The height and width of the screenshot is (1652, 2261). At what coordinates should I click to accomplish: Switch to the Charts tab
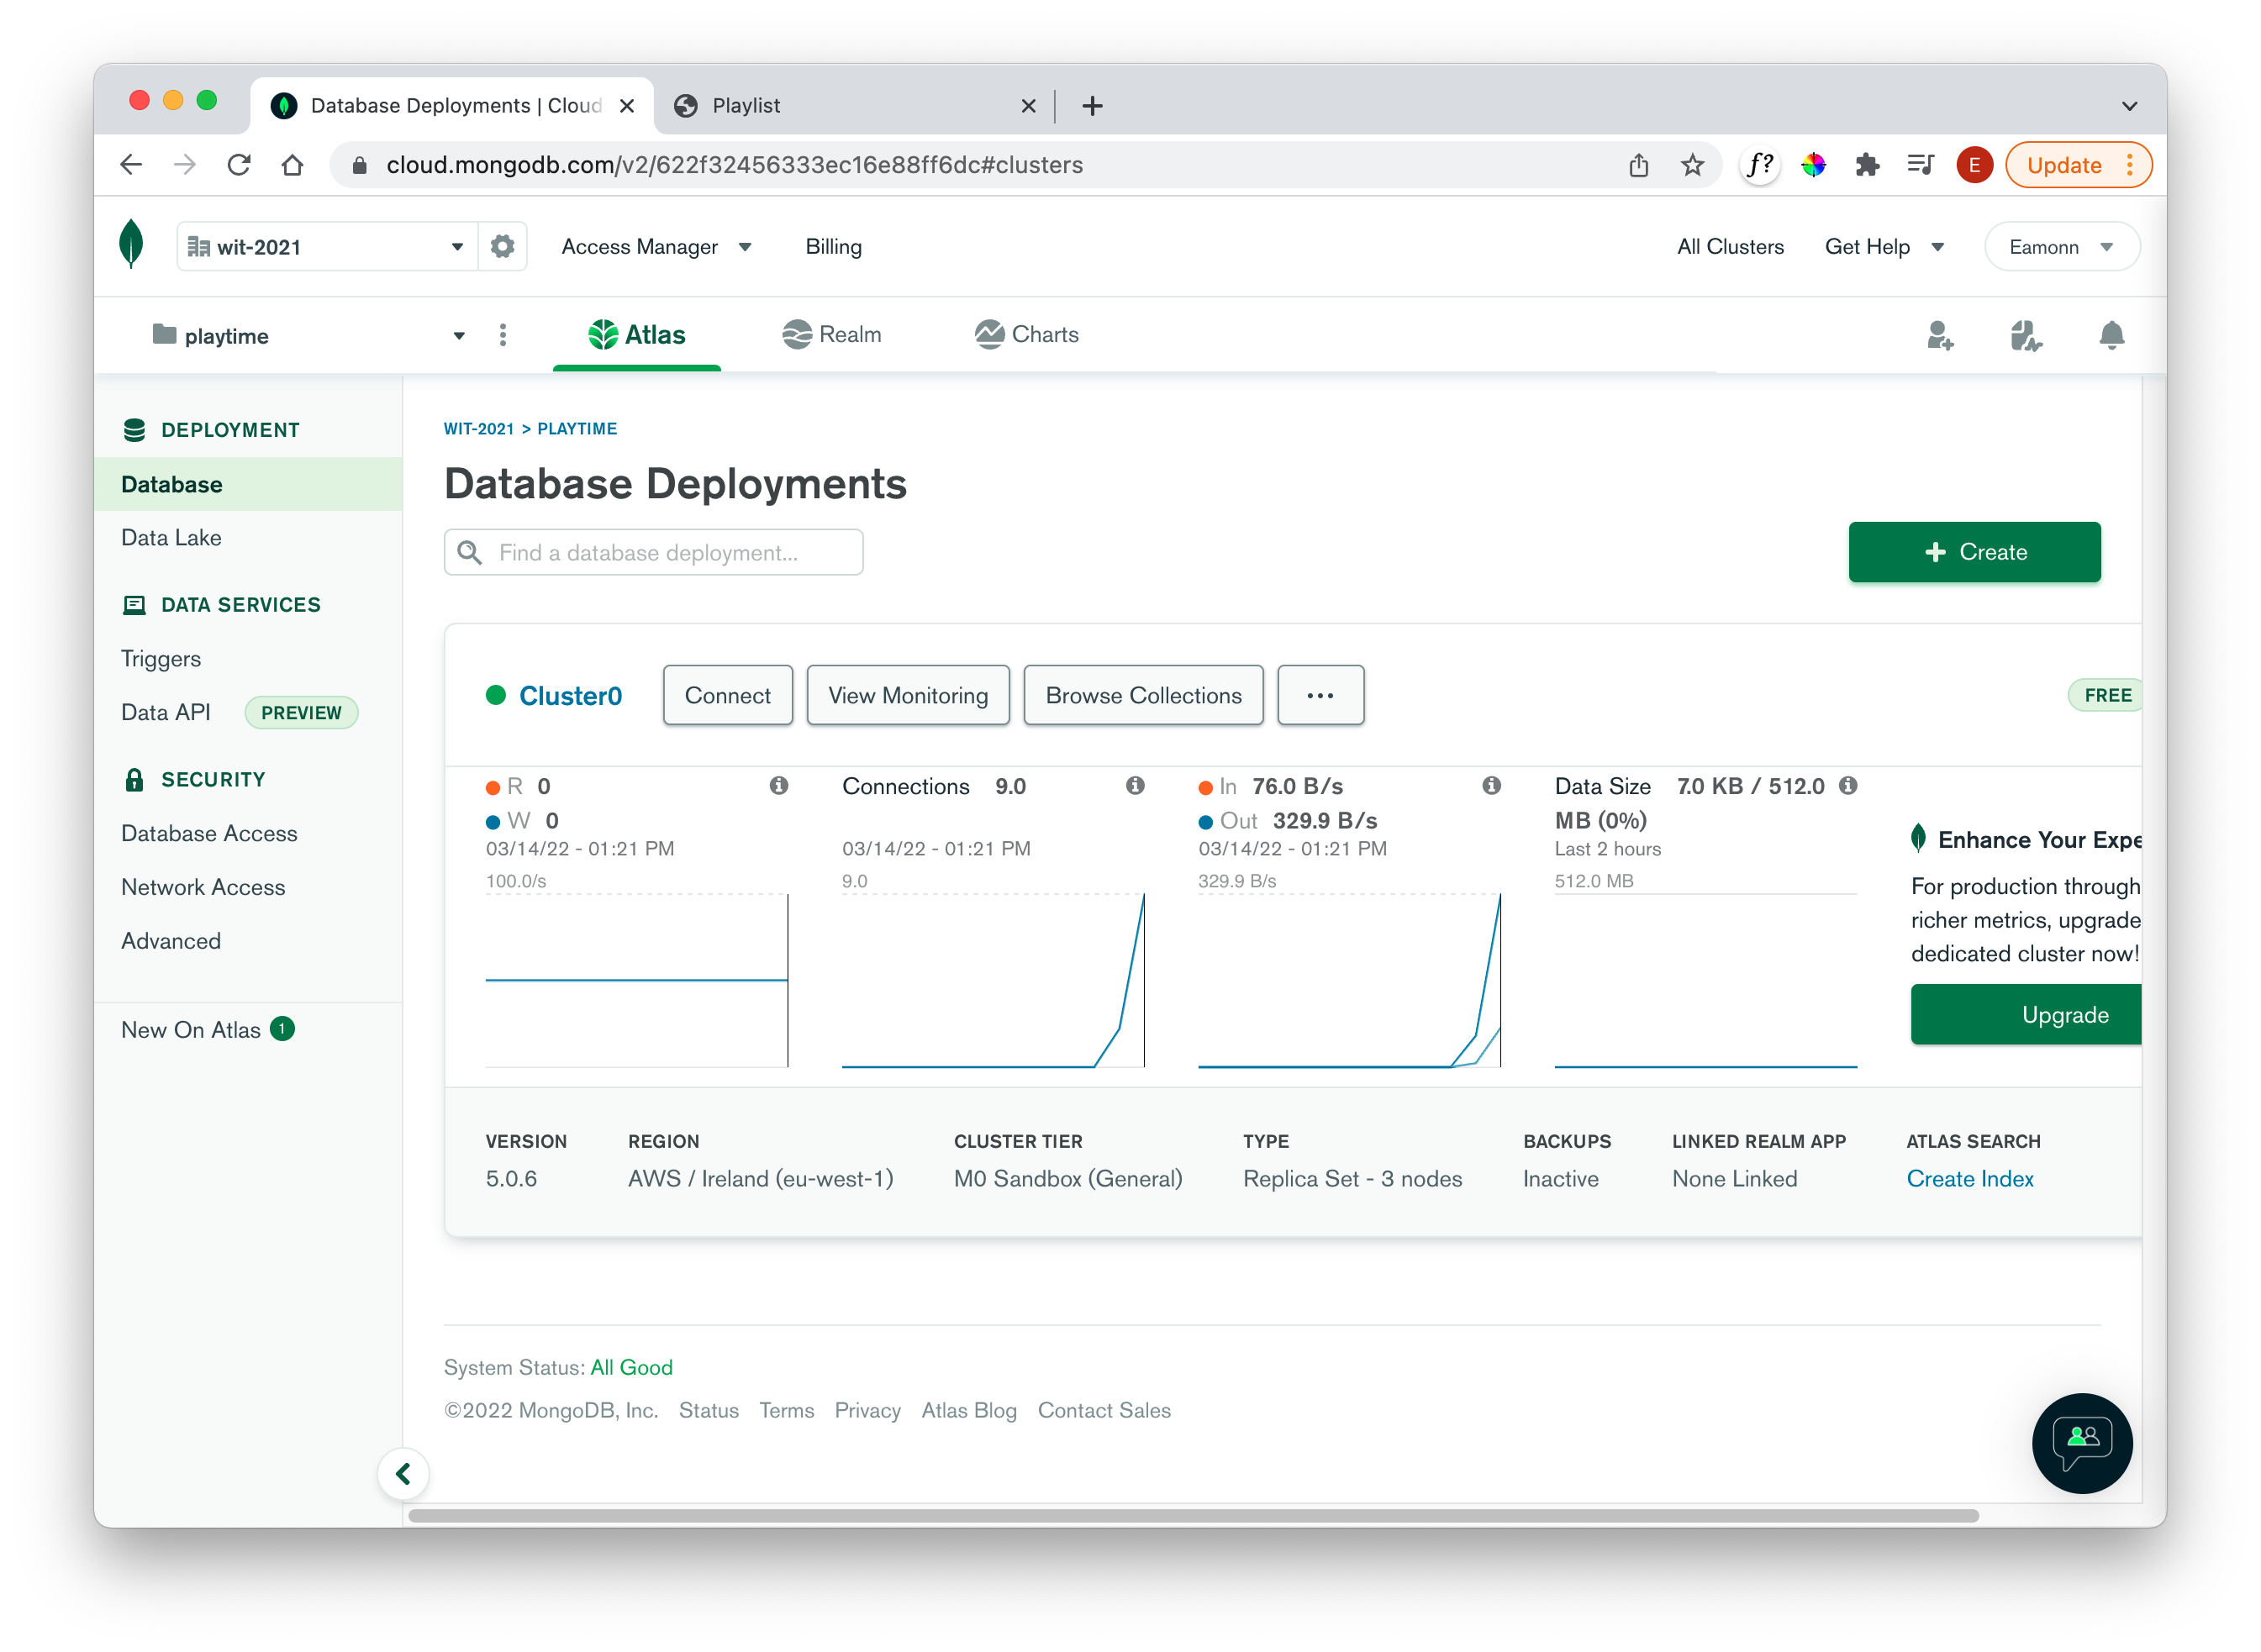click(x=1027, y=334)
